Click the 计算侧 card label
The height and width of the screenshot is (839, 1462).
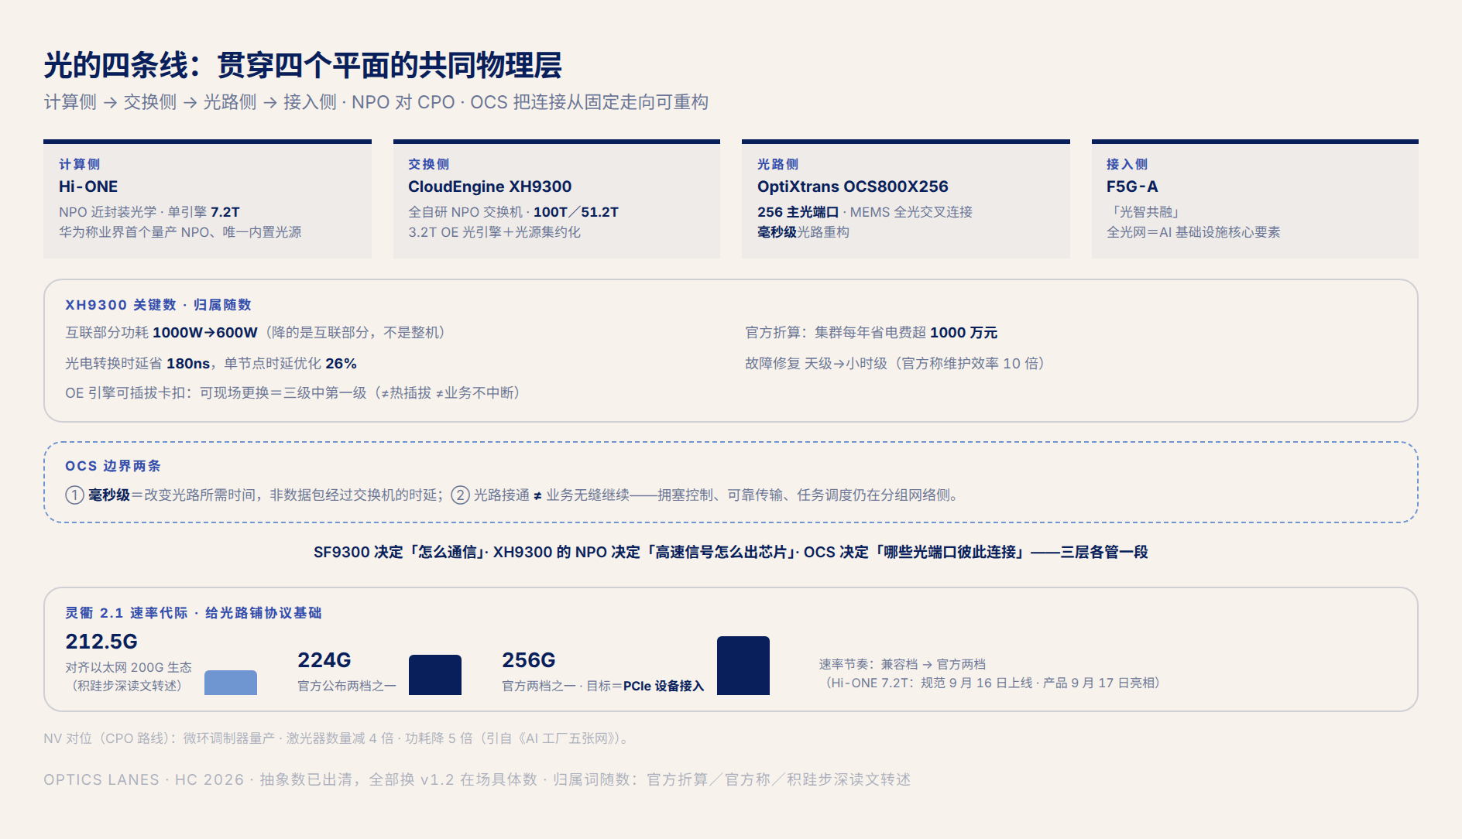pyautogui.click(x=80, y=164)
